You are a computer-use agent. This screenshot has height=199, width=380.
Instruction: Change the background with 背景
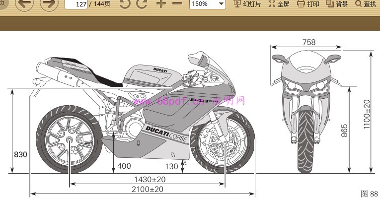pyautogui.click(x=337, y=4)
